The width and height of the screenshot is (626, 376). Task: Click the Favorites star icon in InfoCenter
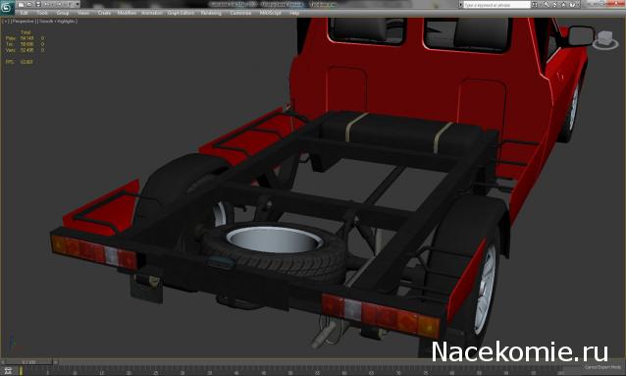pyautogui.click(x=564, y=4)
